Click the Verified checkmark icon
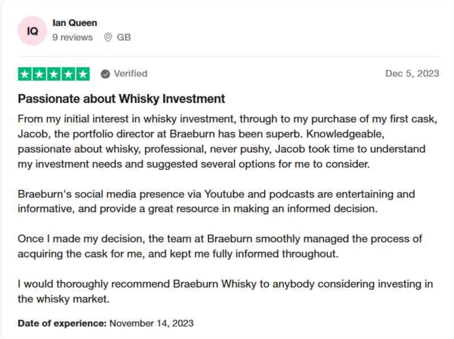454x339 pixels. 105,74
